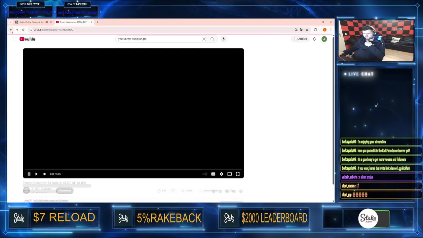The image size is (423, 238).
Task: Open YouTube notifications bell
Action: (314, 39)
